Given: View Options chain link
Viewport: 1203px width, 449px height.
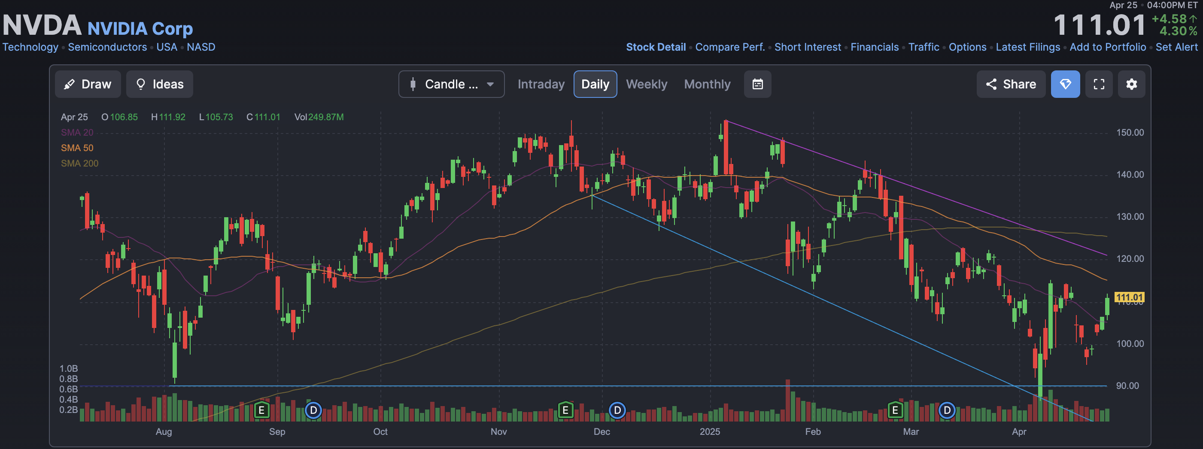Looking at the screenshot, I should point(967,47).
